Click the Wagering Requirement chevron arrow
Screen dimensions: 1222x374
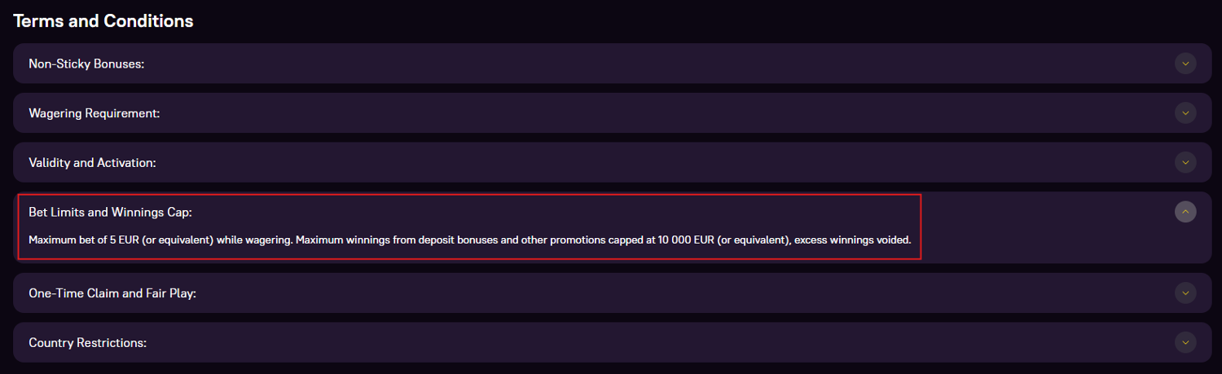[x=1185, y=113]
